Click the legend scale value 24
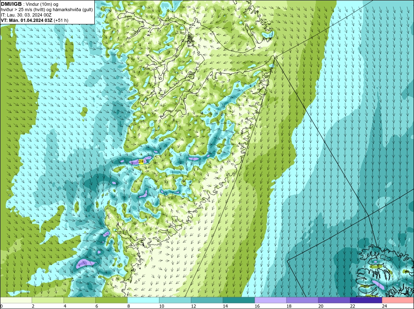 coord(385,306)
